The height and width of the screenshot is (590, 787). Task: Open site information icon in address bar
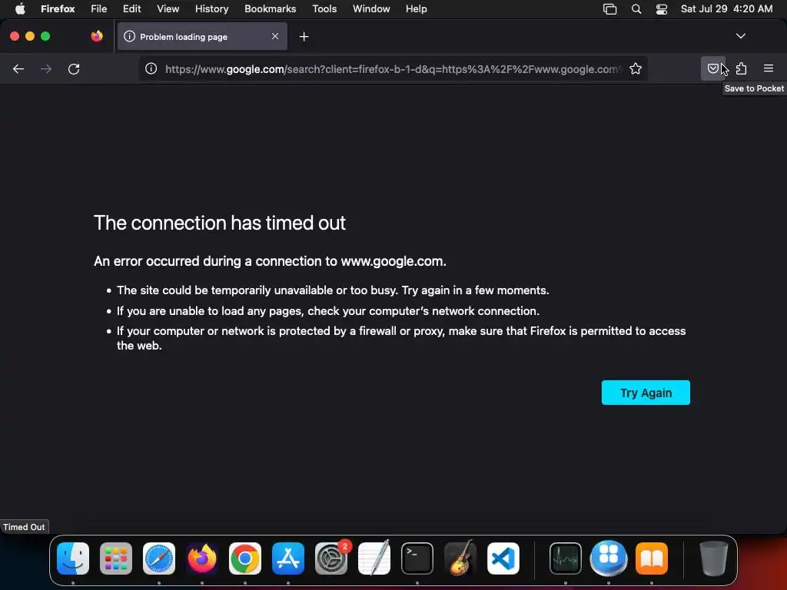tap(151, 68)
